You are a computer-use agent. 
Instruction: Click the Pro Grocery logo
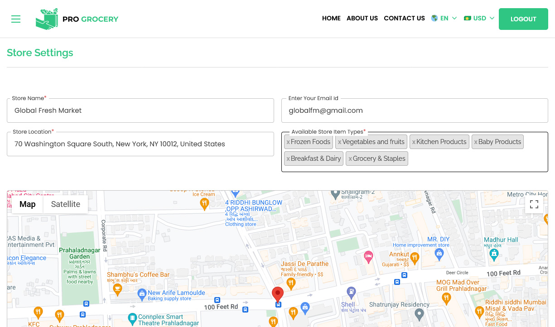pos(77,19)
